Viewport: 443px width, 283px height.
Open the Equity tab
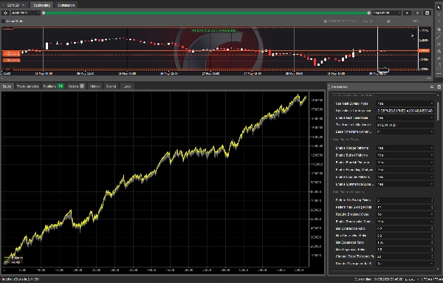7,86
